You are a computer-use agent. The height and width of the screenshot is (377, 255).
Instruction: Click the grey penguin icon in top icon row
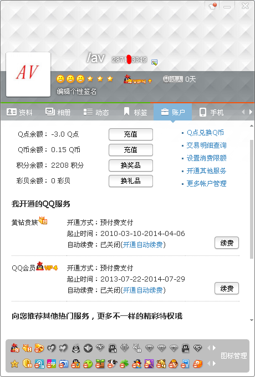pyautogui.click(x=75, y=348)
